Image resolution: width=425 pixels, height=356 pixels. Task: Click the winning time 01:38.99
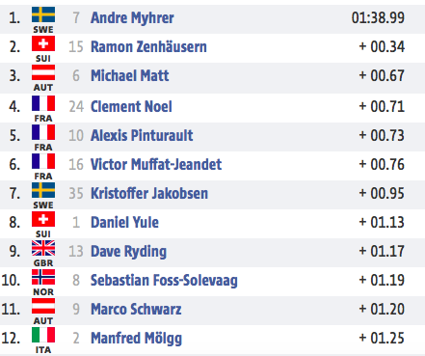click(378, 17)
